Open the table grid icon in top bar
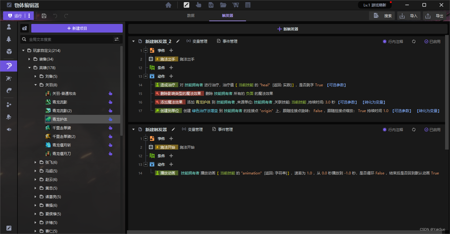Screen dimensions: 450x234 pyautogui.click(x=248, y=5)
